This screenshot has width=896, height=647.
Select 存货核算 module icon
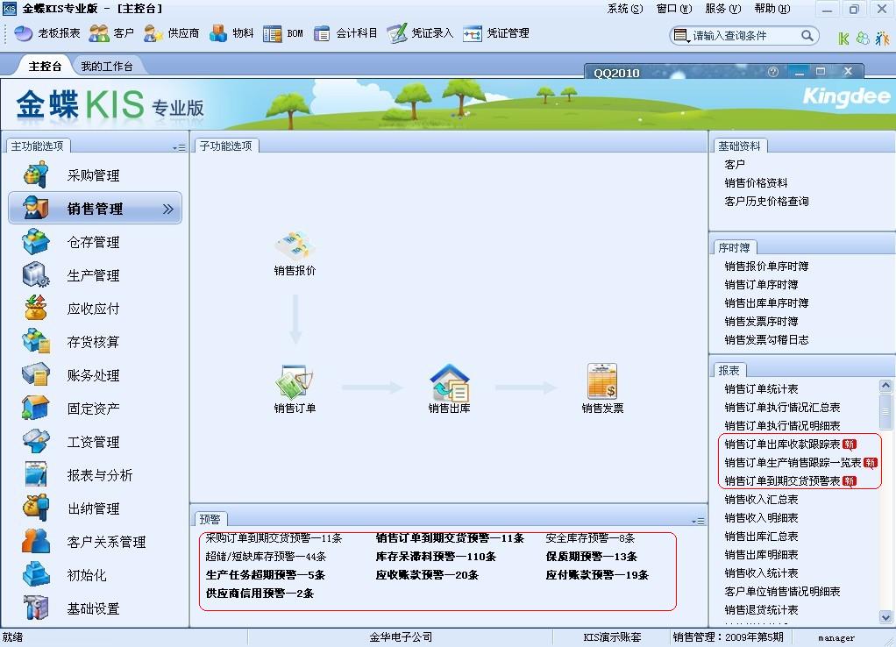(36, 341)
